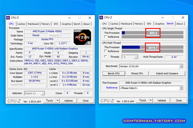Click Tools button in right window
This screenshot has height=128, width=193.
(143, 101)
